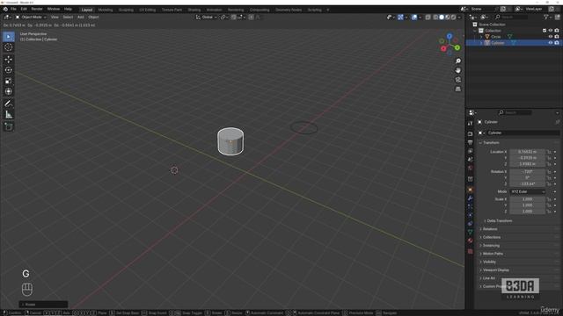Click the Scale X value field
563x316 pixels.
(527, 199)
